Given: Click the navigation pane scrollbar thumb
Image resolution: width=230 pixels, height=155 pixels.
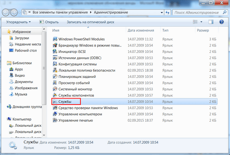Looking at the screenshot, I should 44,68.
